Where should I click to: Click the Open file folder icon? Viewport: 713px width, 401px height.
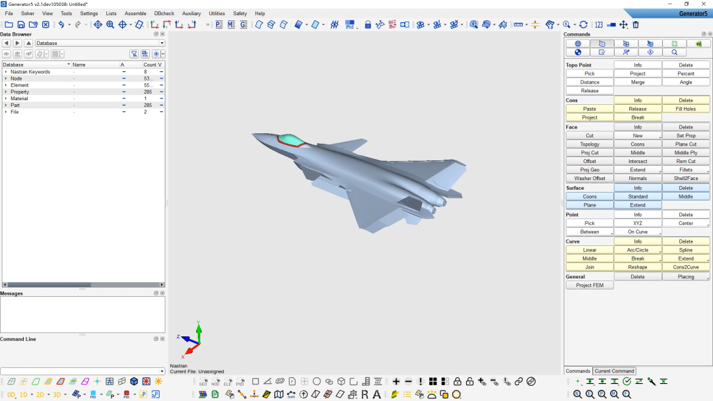tap(9, 24)
